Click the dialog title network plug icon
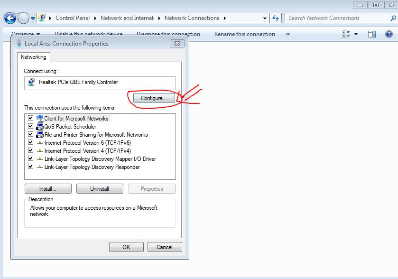The image size is (398, 279). coord(19,43)
